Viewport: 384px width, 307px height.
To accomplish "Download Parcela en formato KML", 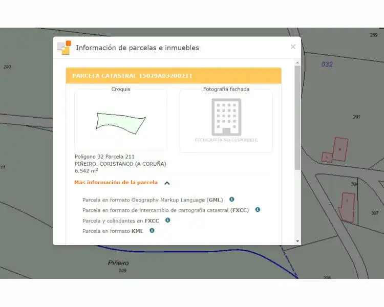I will tap(113, 231).
